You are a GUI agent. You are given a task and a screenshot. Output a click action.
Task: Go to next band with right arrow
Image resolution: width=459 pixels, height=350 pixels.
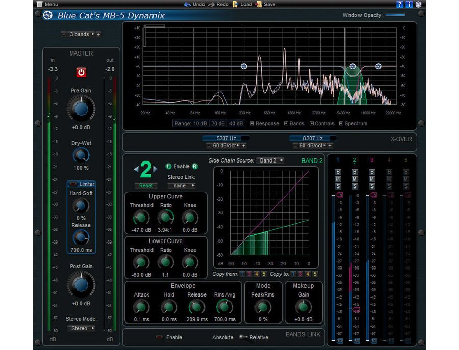pyautogui.click(x=155, y=169)
